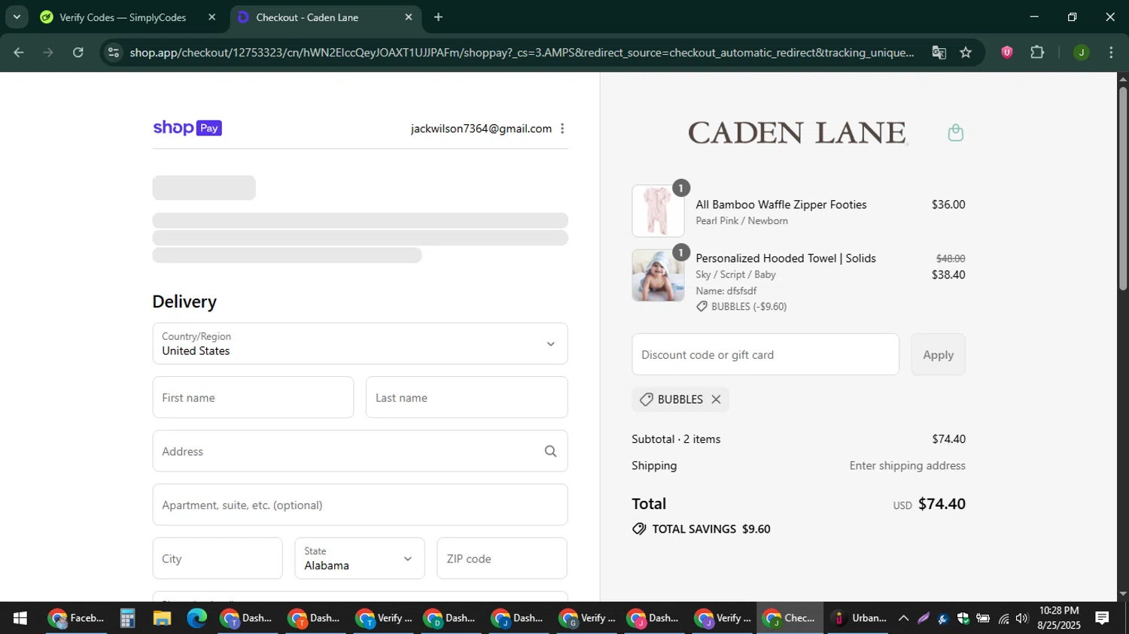This screenshot has height=634, width=1129.
Task: Focus the First name field
Action: pyautogui.click(x=253, y=397)
